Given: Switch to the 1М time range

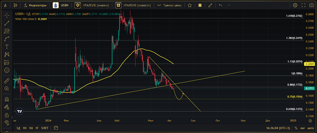Looking at the screenshot, I should [x=31, y=128].
